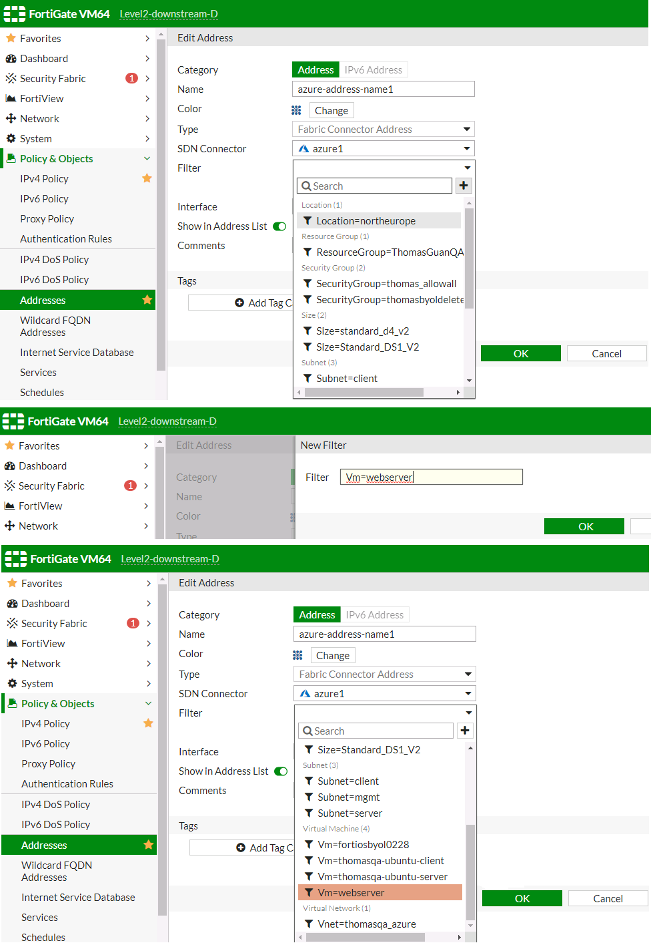
Task: Collapse the Filter dropdown arrow in the bottom screenshot
Action: pyautogui.click(x=469, y=713)
